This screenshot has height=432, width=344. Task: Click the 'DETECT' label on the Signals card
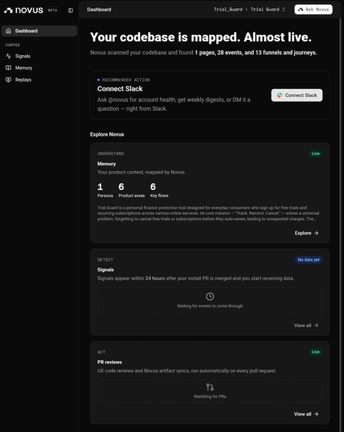pyautogui.click(x=105, y=259)
